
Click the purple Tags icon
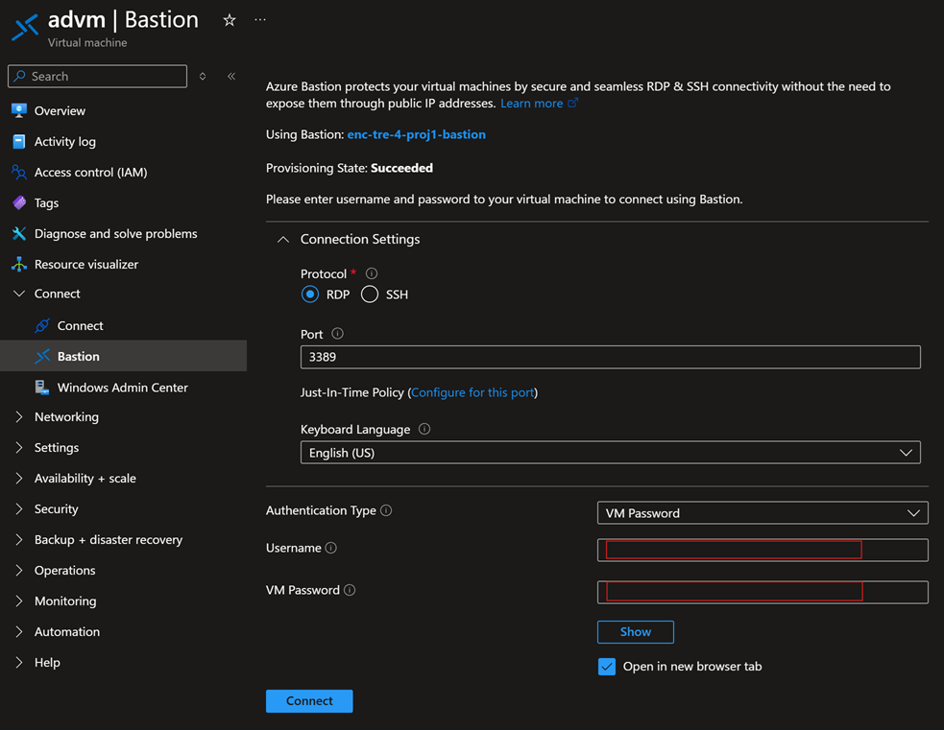click(x=19, y=202)
